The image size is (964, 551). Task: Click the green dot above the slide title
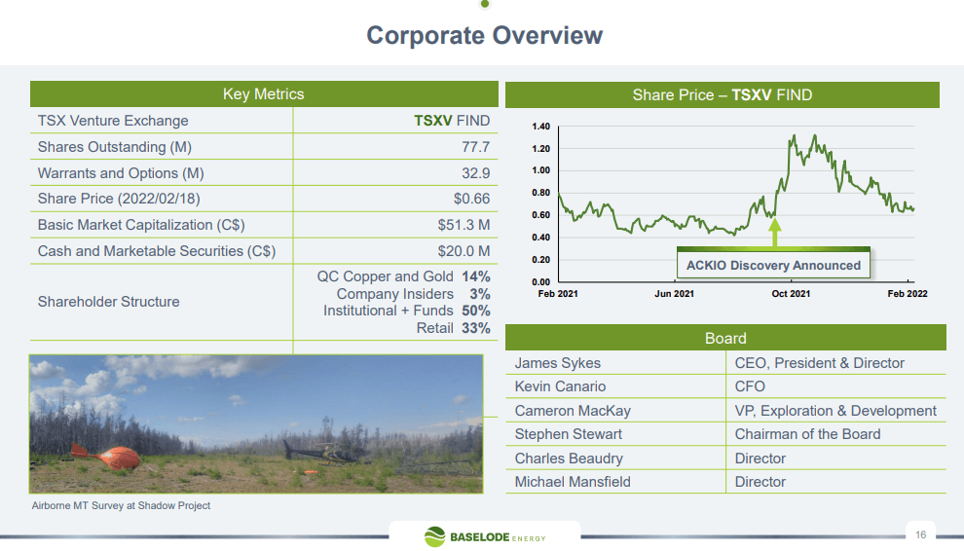pos(485,4)
